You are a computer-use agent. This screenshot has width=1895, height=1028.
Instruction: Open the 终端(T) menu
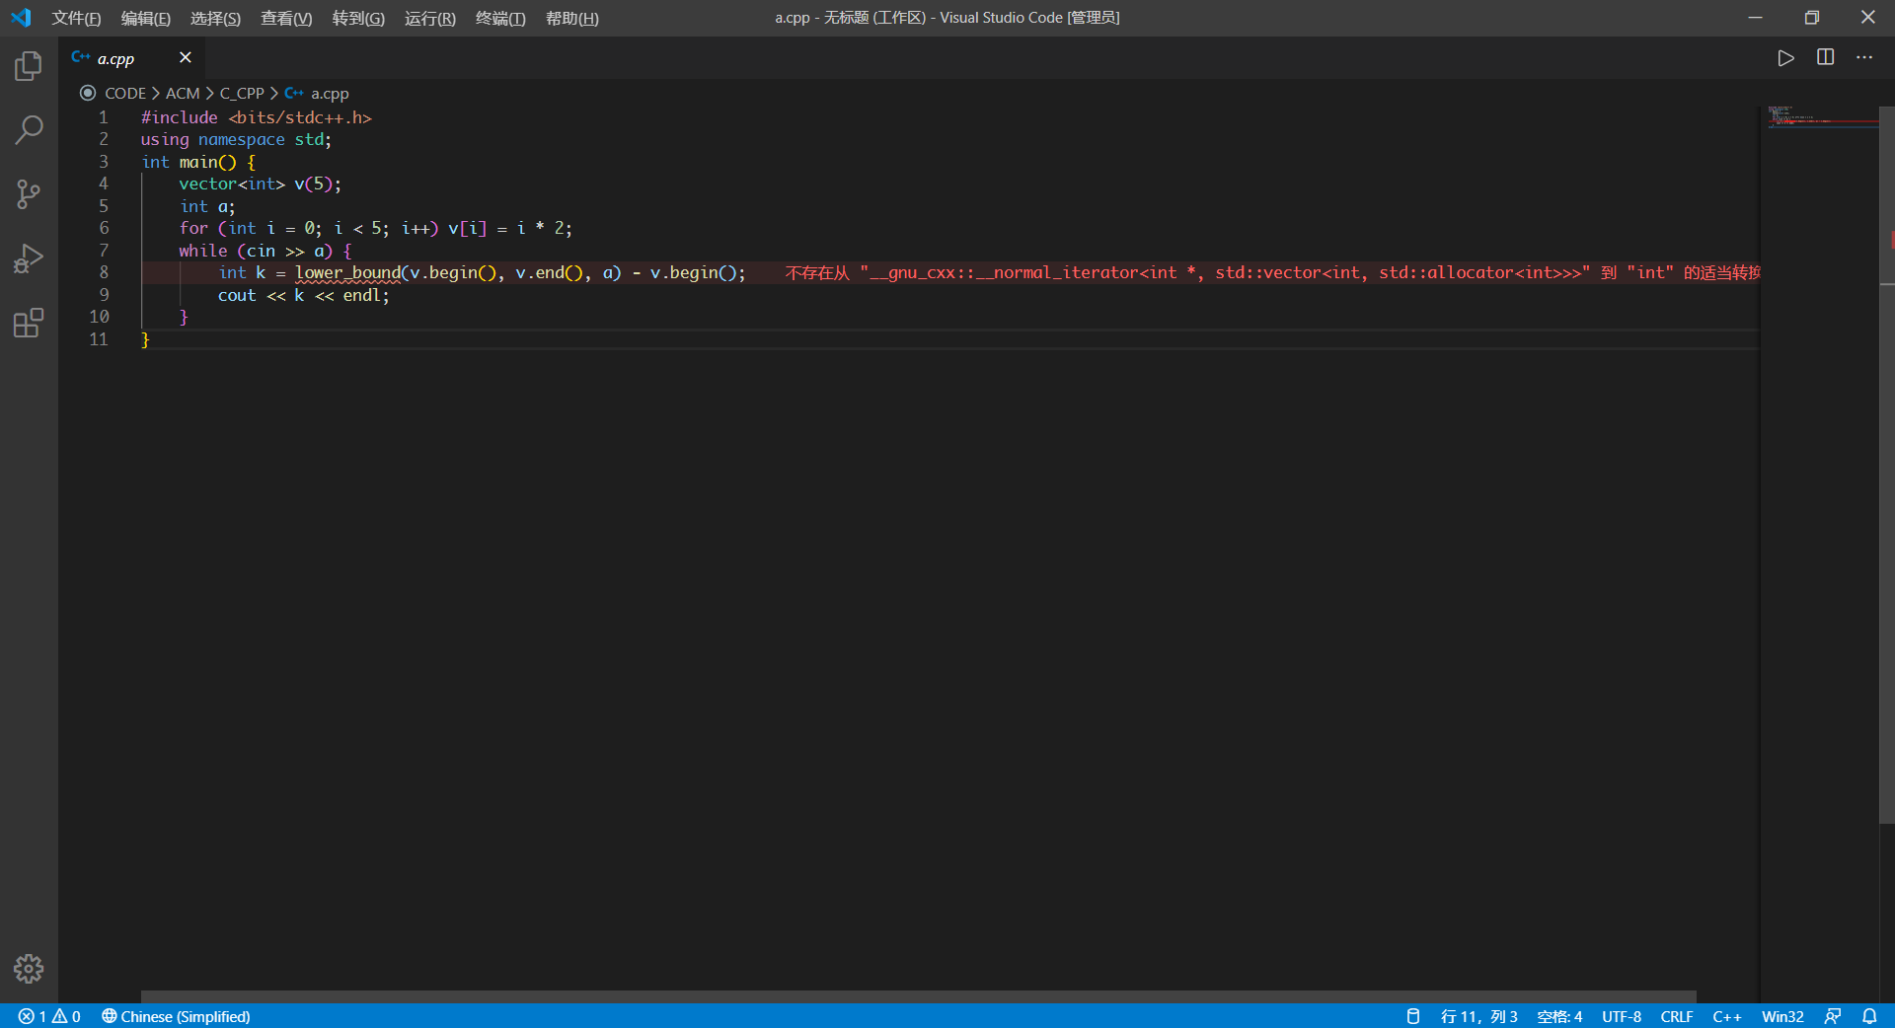[x=500, y=18]
